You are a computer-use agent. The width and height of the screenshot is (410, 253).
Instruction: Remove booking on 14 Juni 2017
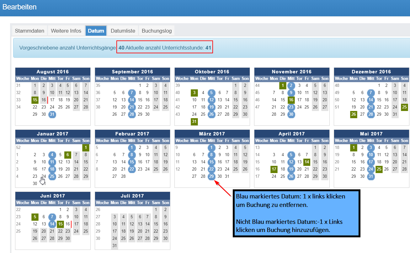point(52,224)
